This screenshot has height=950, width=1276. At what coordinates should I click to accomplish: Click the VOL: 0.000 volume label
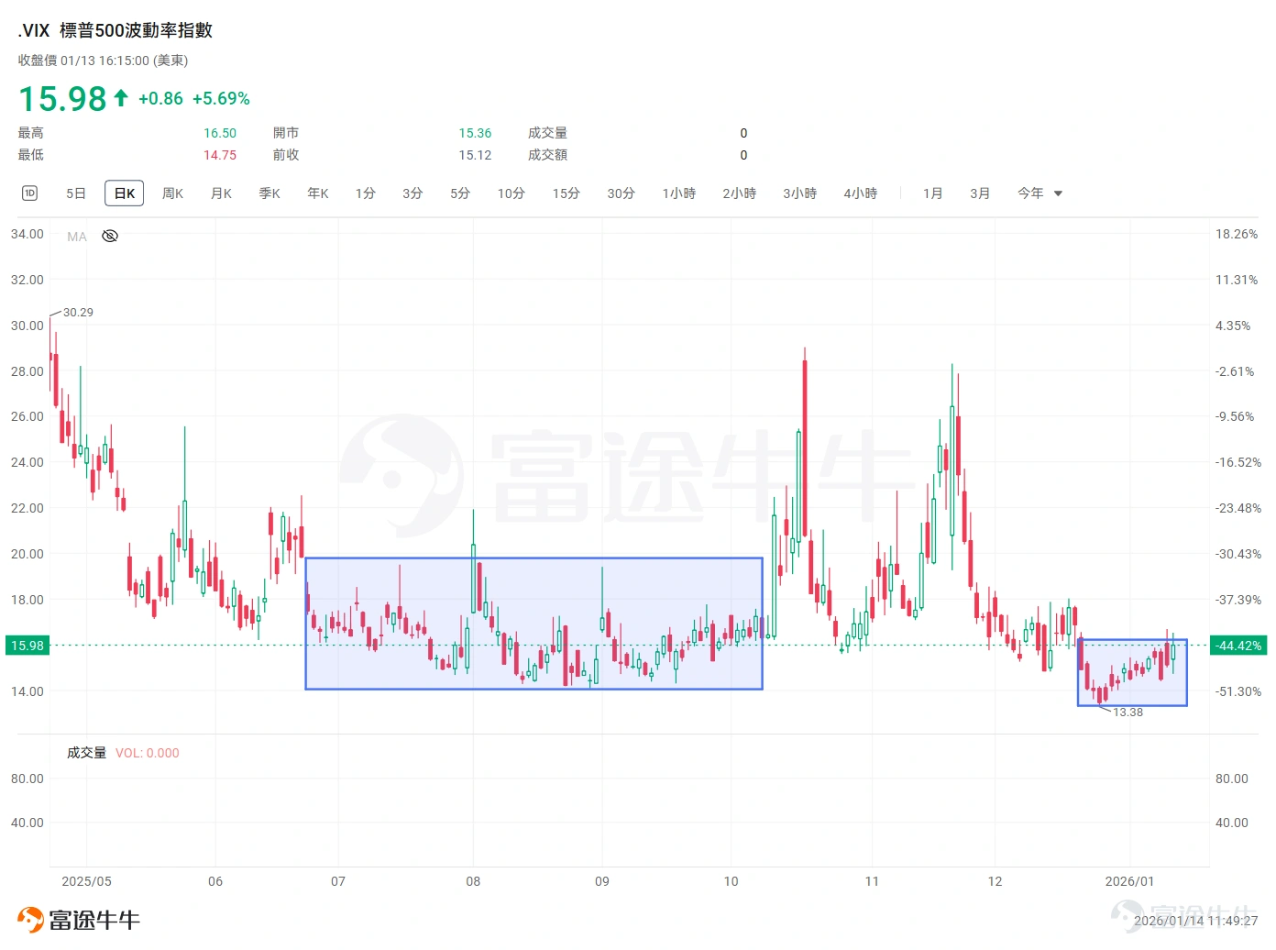tap(148, 753)
